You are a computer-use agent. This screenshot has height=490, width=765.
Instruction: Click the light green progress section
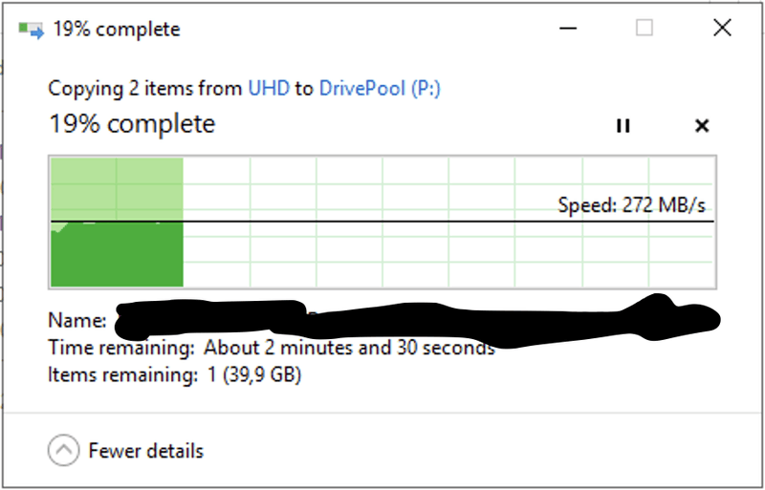click(116, 186)
